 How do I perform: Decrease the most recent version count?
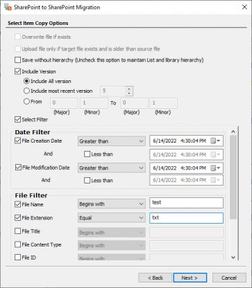point(129,93)
